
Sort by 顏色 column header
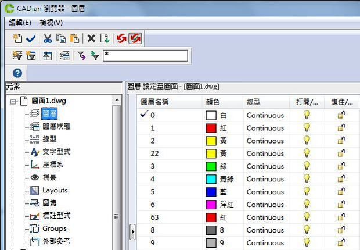click(222, 102)
